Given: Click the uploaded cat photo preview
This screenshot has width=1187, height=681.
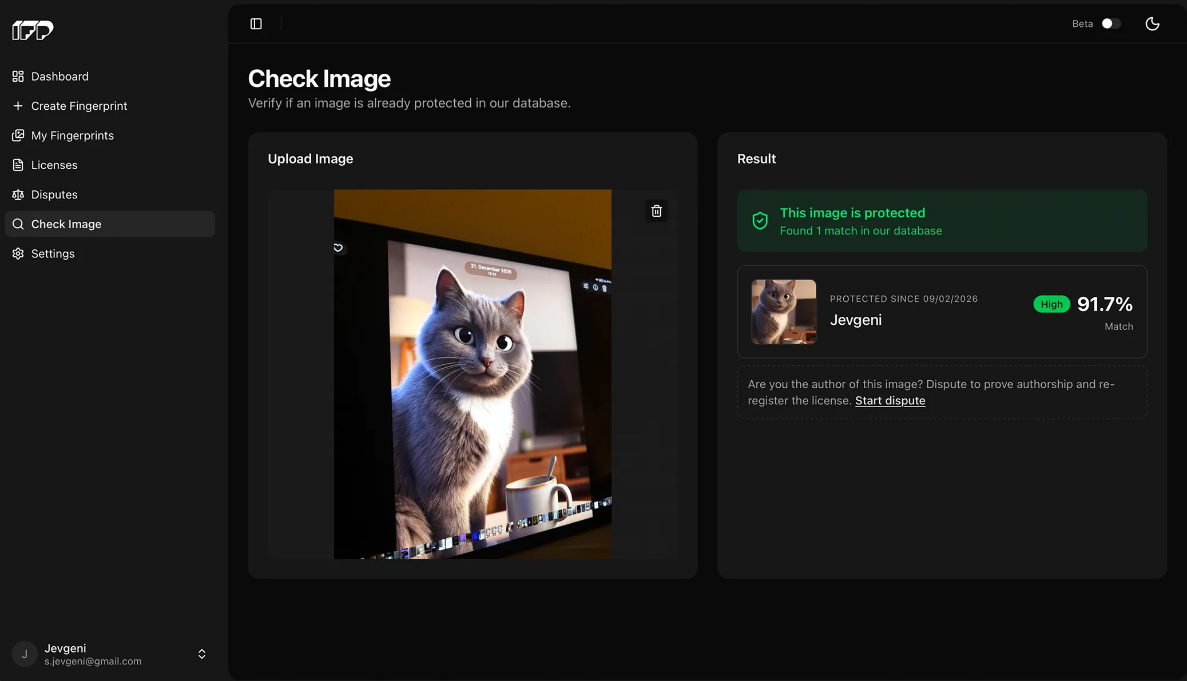Looking at the screenshot, I should [x=473, y=375].
